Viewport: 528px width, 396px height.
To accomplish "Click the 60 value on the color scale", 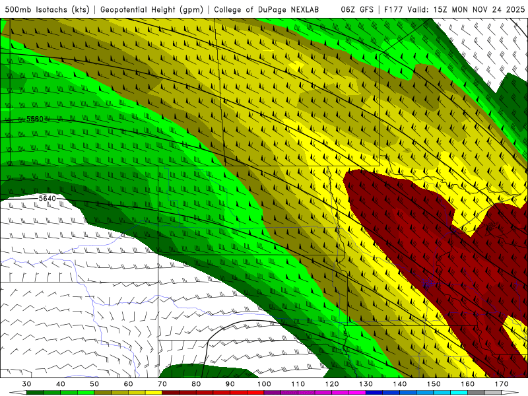I will pos(128,384).
